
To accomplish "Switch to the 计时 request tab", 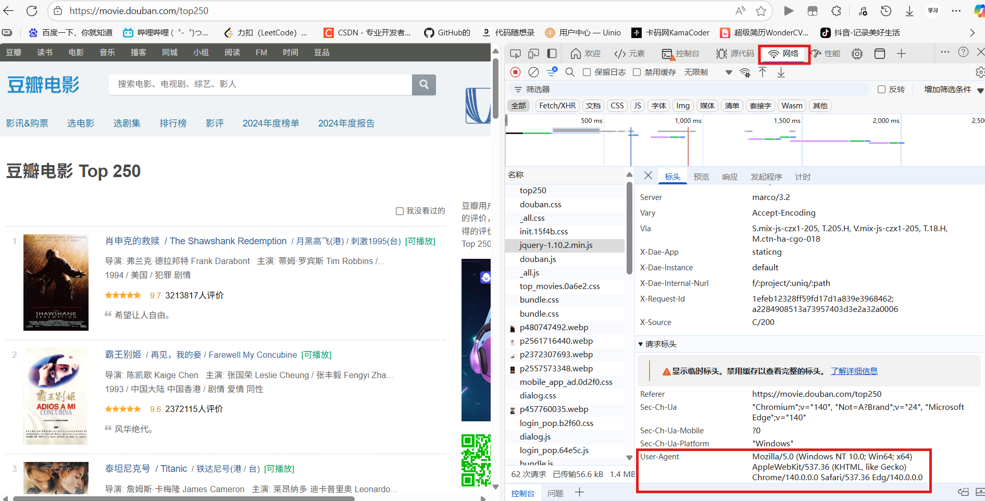I will point(803,177).
